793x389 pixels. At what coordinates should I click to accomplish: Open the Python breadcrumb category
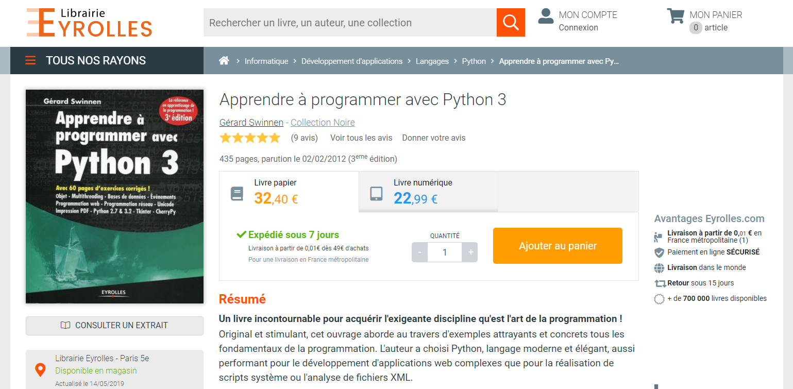pyautogui.click(x=474, y=61)
